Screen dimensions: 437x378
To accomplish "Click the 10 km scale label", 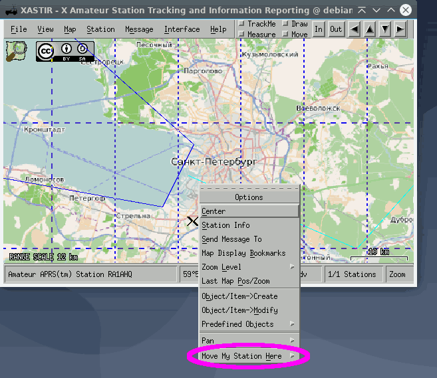I will [378, 252].
